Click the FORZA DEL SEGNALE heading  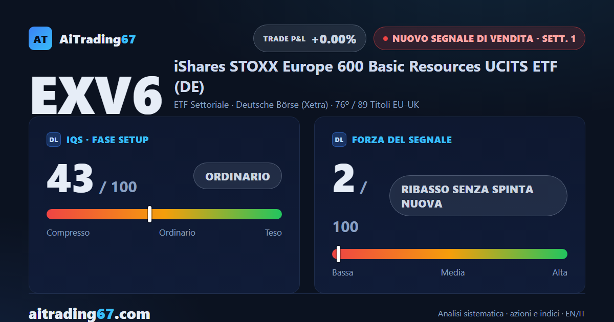[402, 140]
